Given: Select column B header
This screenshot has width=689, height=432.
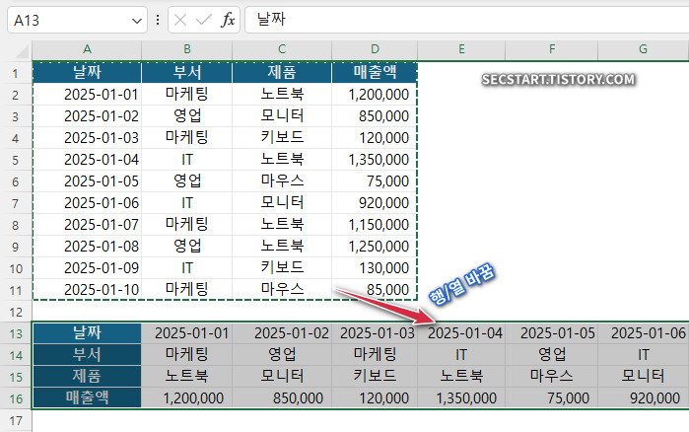Looking at the screenshot, I should 186,49.
